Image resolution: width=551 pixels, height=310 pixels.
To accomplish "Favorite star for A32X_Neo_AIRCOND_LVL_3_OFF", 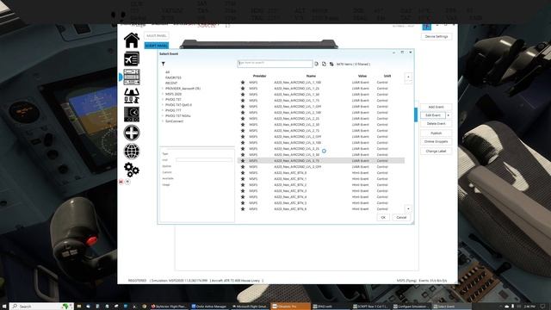I will click(x=243, y=166).
